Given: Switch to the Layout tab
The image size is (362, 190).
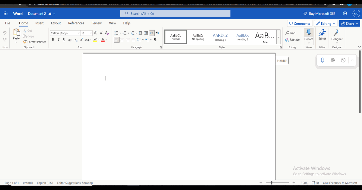Looking at the screenshot, I should click(x=56, y=23).
